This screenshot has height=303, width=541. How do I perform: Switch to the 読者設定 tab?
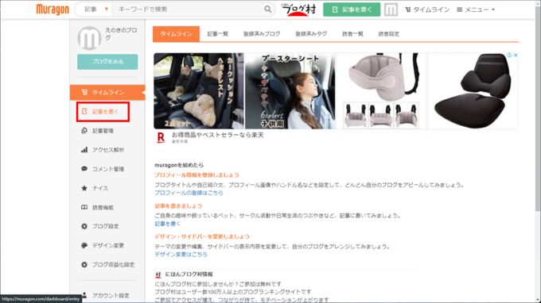coord(389,33)
